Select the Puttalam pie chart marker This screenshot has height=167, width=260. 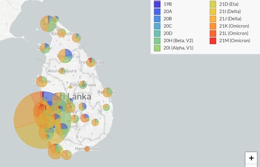coord(42,82)
